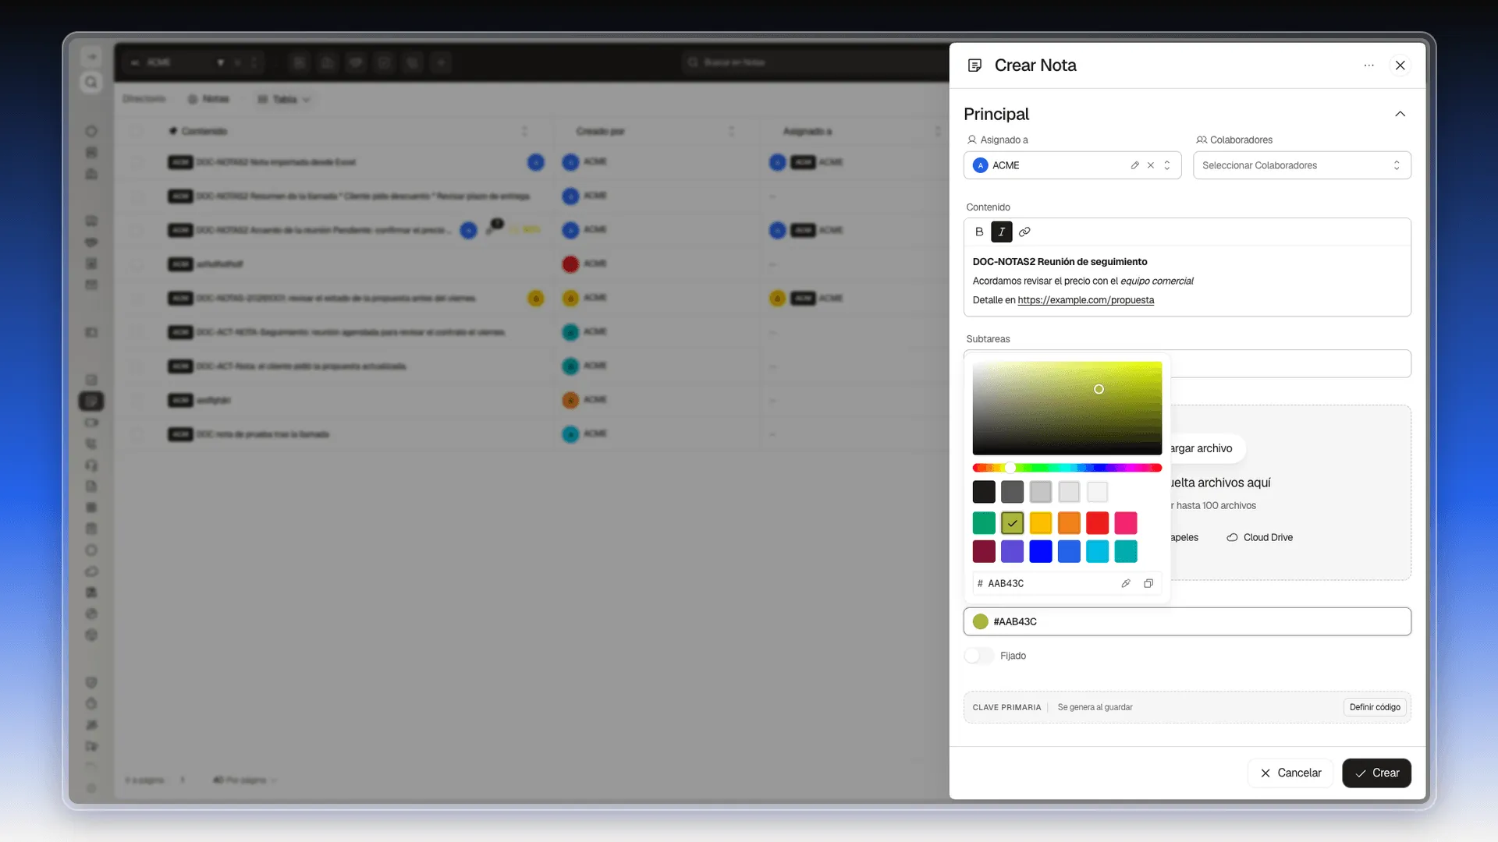Click the Crear button

point(1376,773)
